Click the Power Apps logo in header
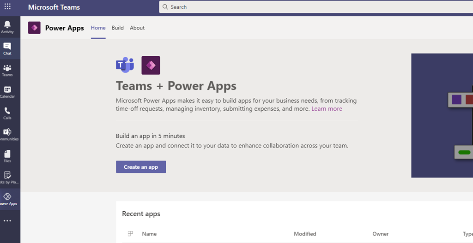 [34, 28]
